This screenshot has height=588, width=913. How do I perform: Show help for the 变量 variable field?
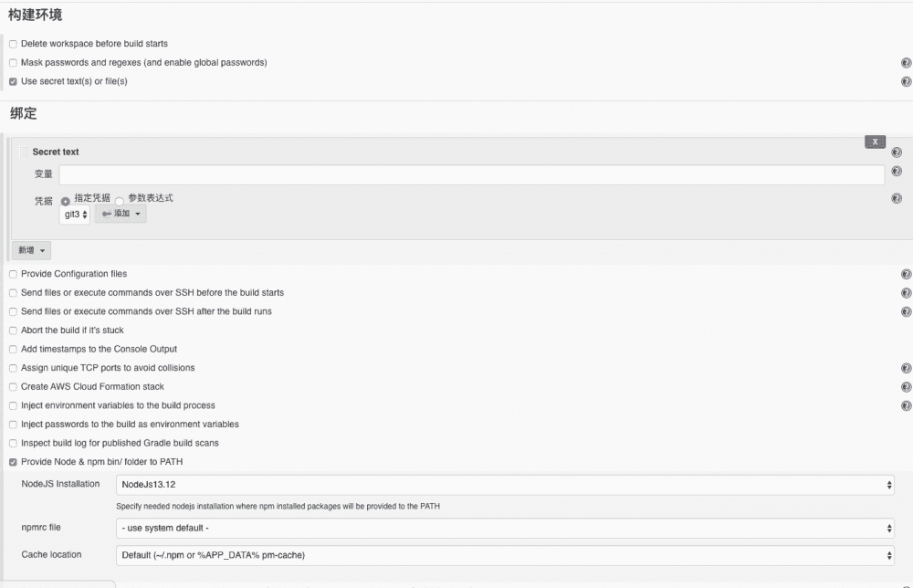click(897, 172)
